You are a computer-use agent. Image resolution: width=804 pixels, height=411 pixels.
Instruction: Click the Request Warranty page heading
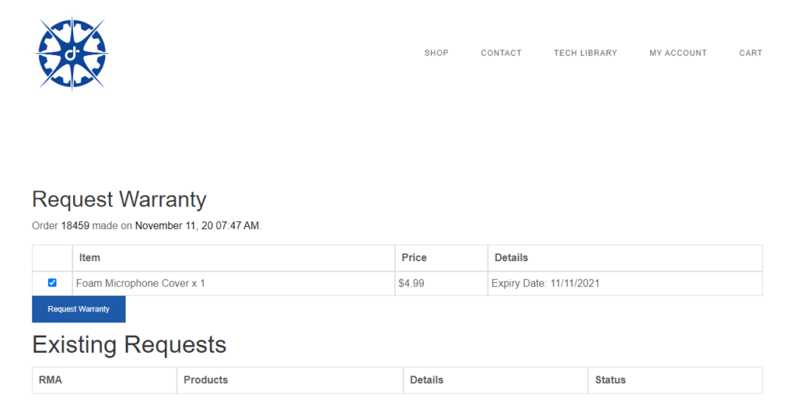119,199
